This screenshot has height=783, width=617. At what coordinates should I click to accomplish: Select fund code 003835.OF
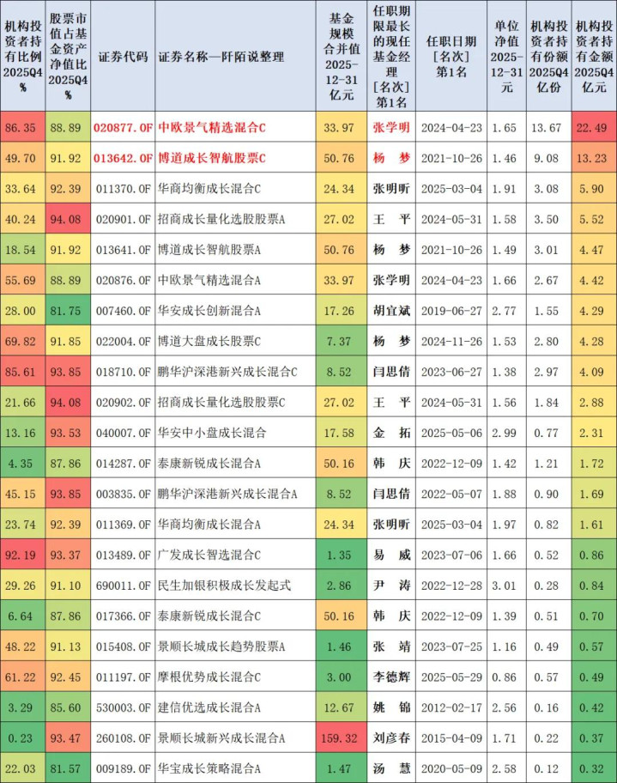pyautogui.click(x=123, y=494)
